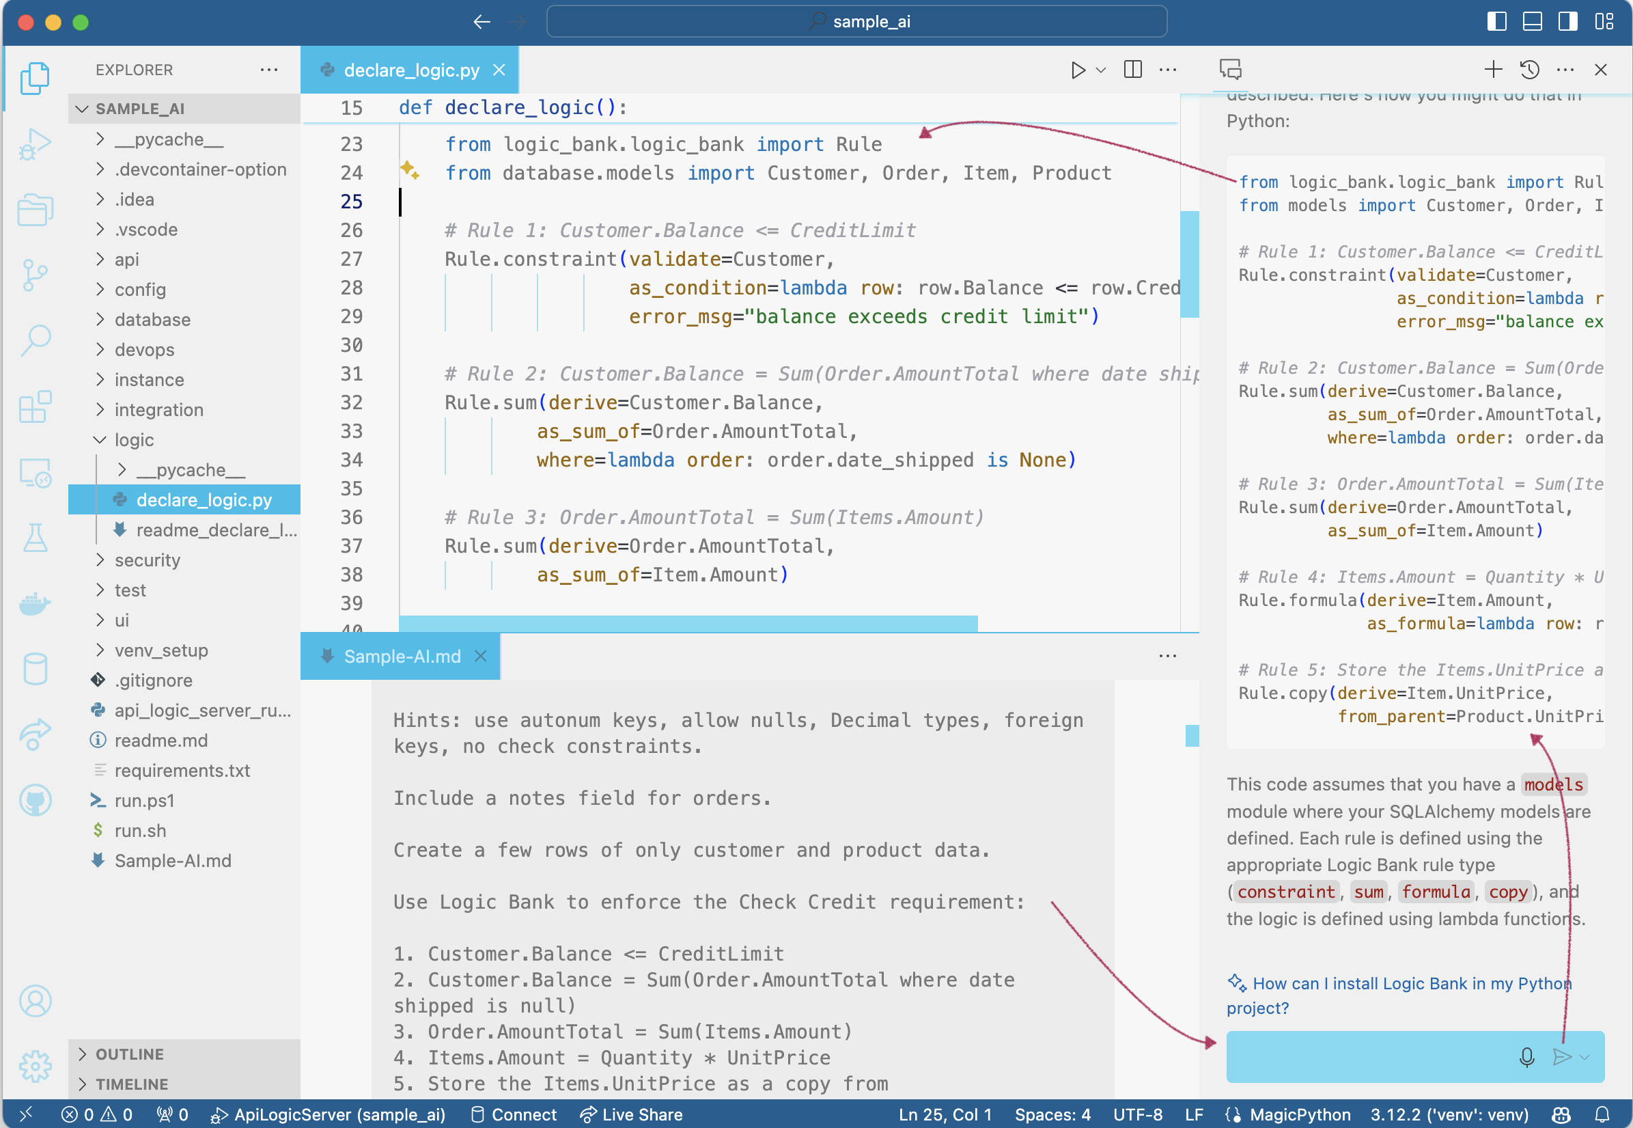Open the Testing flask icon
Image resolution: width=1633 pixels, height=1128 pixels.
click(x=35, y=538)
